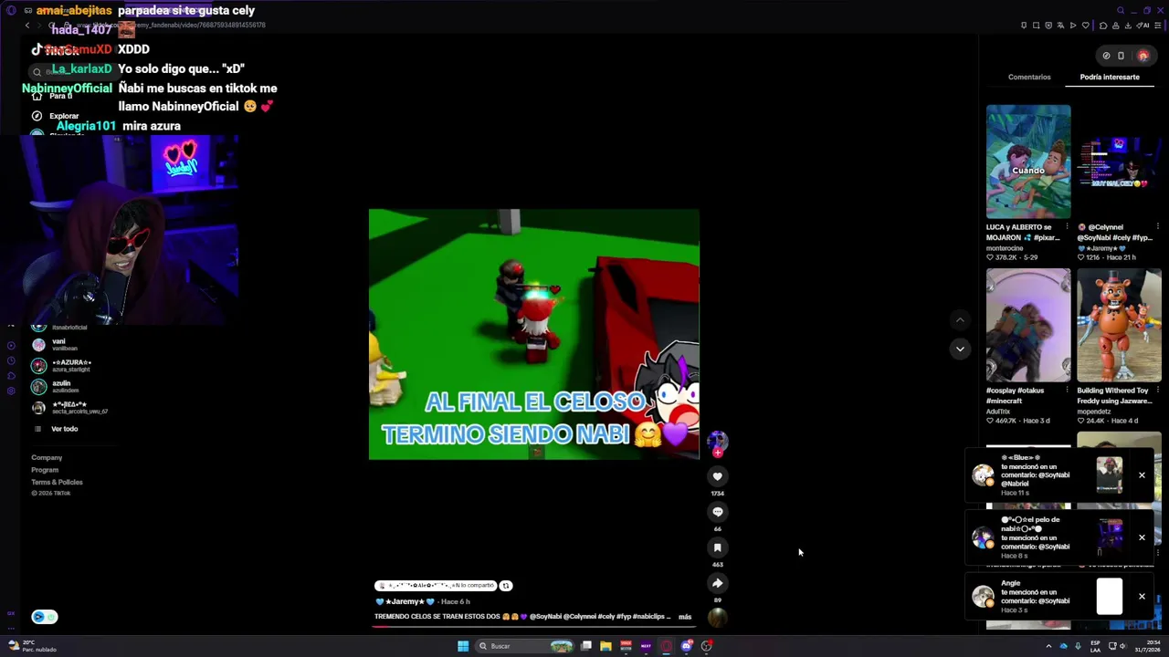Open the Company footer link

coord(47,458)
